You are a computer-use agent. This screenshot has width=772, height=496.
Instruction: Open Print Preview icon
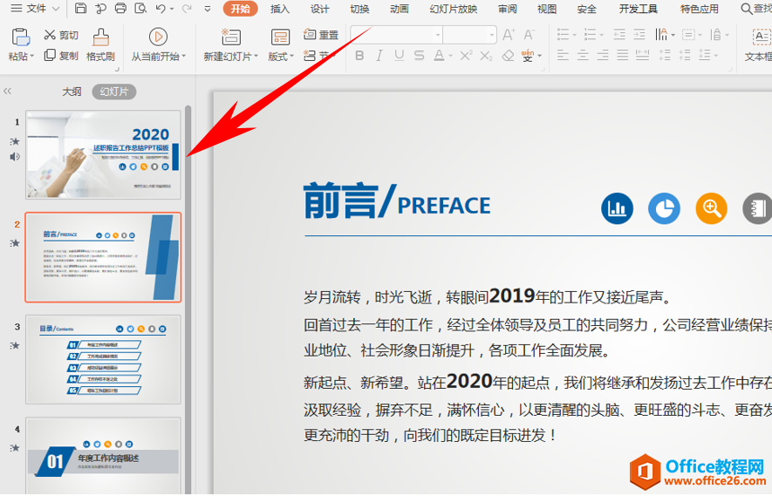coord(140,9)
